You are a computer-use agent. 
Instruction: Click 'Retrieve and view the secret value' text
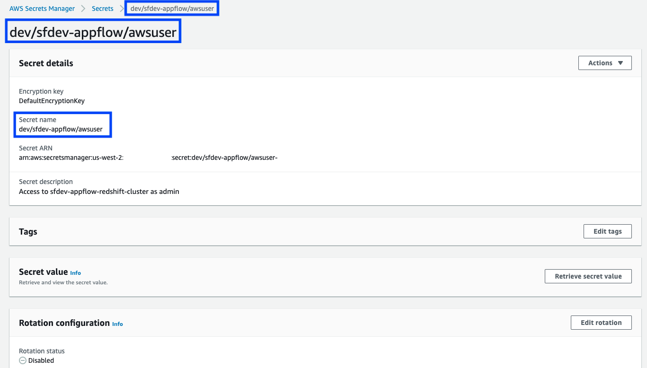coord(63,282)
